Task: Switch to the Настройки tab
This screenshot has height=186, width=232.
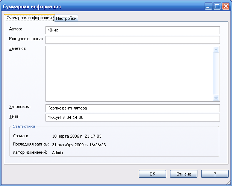Action: (x=66, y=18)
